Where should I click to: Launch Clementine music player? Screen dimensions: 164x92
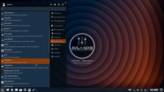tap(25, 14)
